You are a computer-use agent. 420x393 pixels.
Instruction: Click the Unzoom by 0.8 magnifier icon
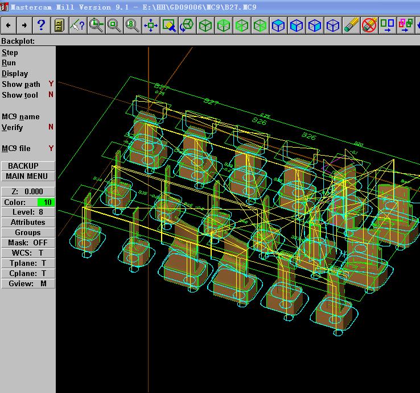pos(133,25)
